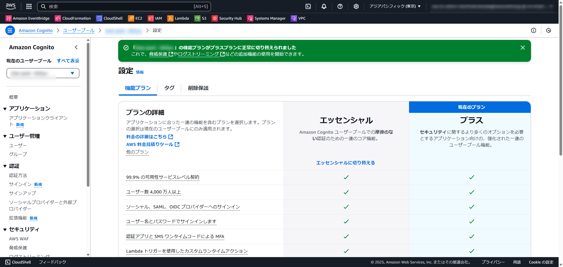This screenshot has width=563, height=267.
Task: Open AWS WAF in the sidebar
Action: click(19, 239)
